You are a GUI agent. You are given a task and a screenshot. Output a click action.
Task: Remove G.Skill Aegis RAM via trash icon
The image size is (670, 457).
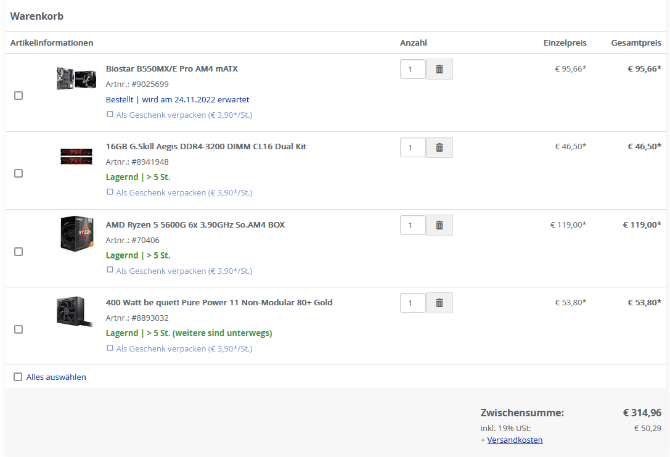[x=439, y=147]
